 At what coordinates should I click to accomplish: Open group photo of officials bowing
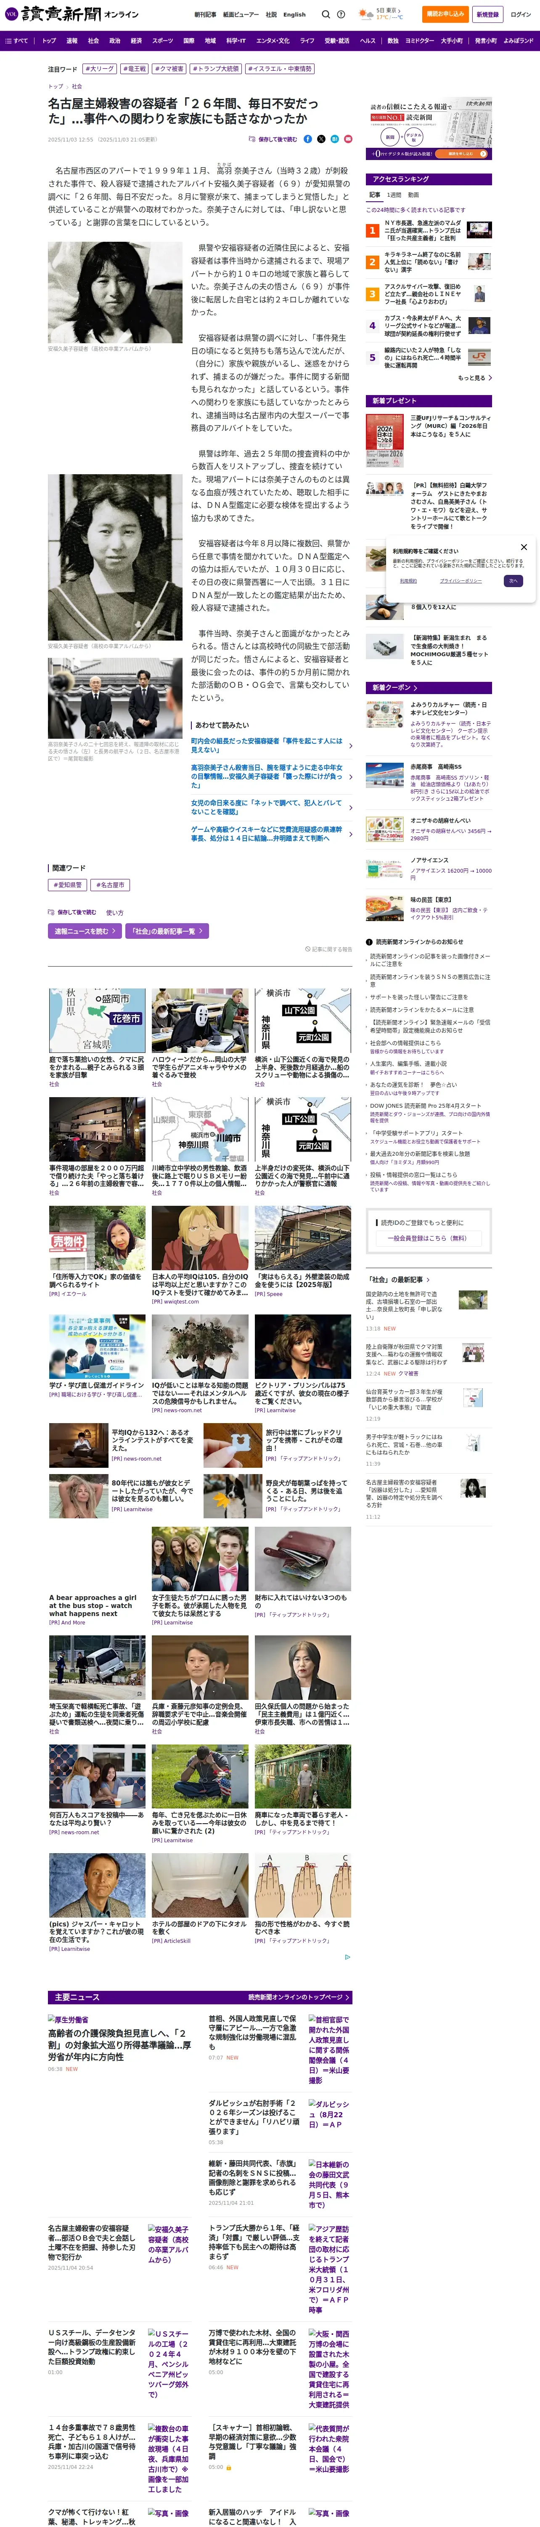point(115,697)
